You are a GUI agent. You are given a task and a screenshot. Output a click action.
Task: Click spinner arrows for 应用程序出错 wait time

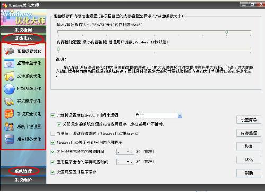[x=130, y=162]
